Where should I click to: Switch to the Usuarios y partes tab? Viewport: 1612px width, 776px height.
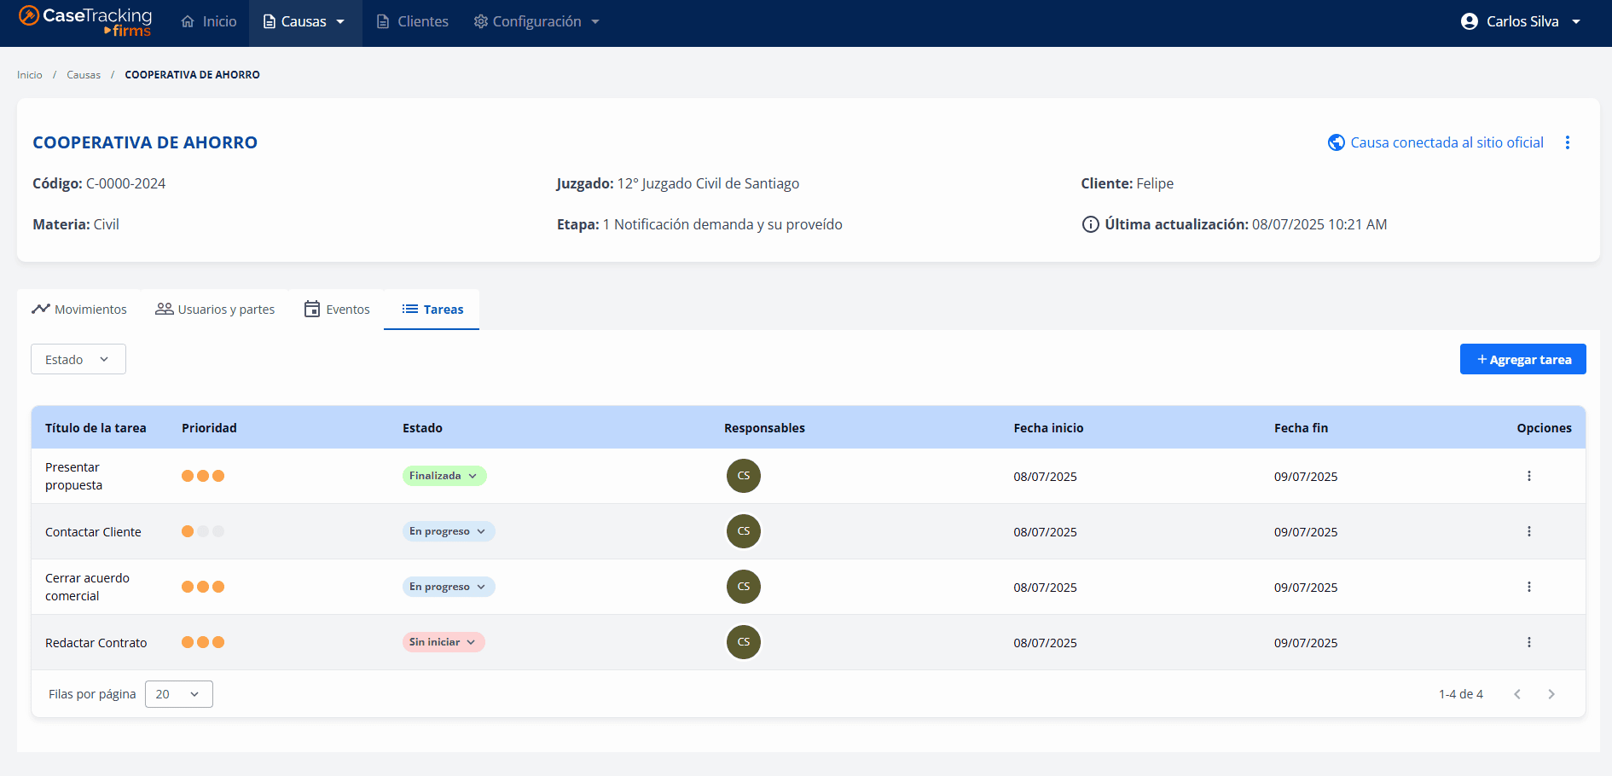[215, 310]
